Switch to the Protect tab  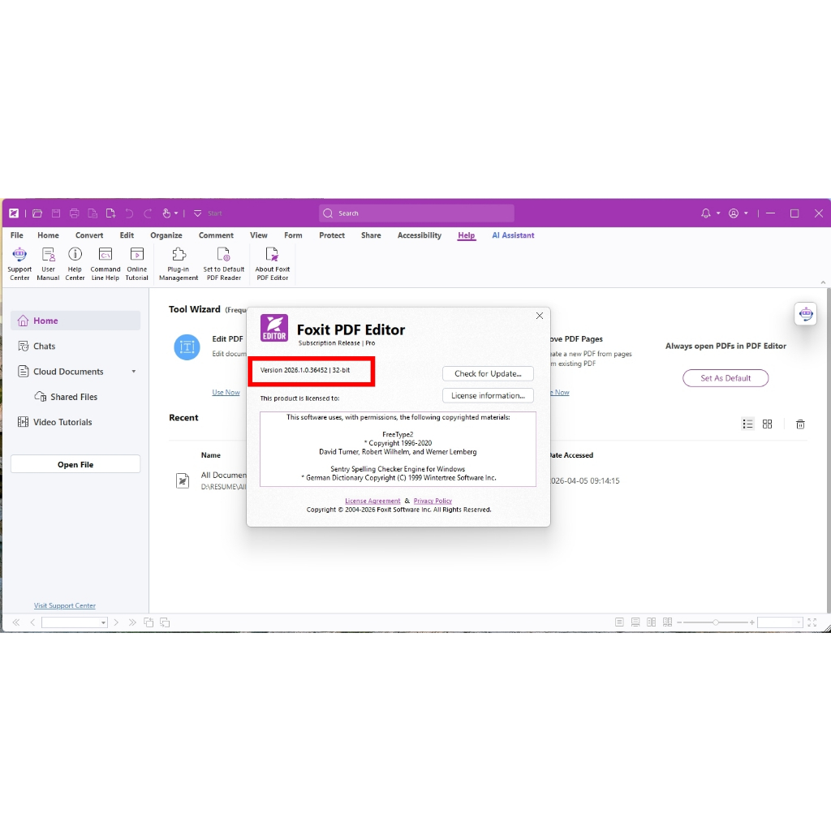tap(332, 235)
